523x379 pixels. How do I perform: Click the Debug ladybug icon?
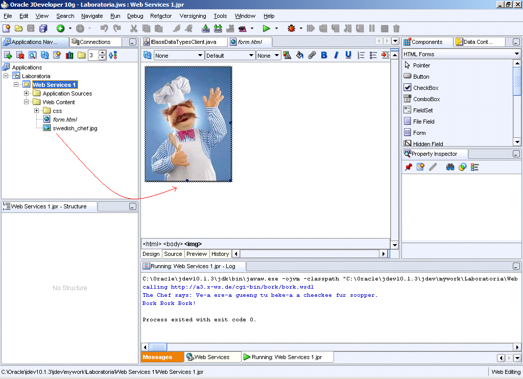click(x=291, y=29)
